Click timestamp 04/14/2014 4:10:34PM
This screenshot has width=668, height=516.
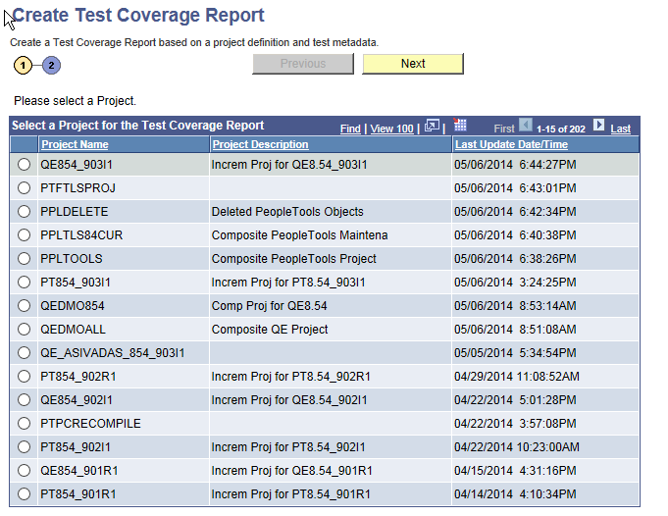tap(515, 494)
